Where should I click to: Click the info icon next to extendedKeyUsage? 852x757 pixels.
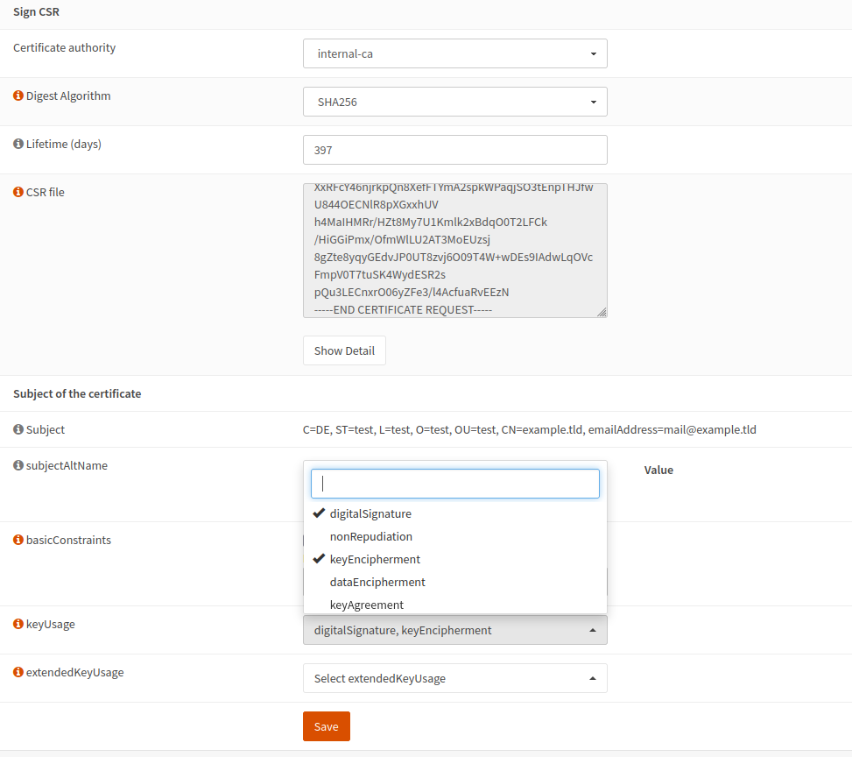(18, 672)
